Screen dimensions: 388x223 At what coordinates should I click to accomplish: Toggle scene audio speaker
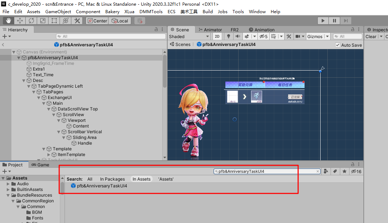(238, 37)
